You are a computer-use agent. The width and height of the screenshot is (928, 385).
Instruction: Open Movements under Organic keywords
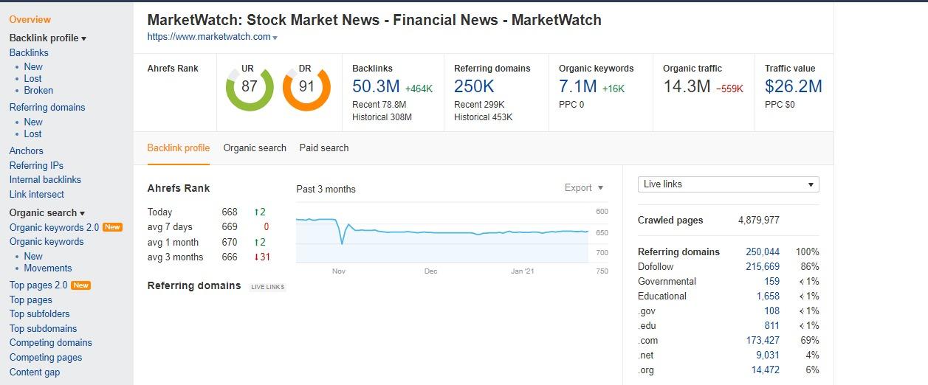(48, 268)
